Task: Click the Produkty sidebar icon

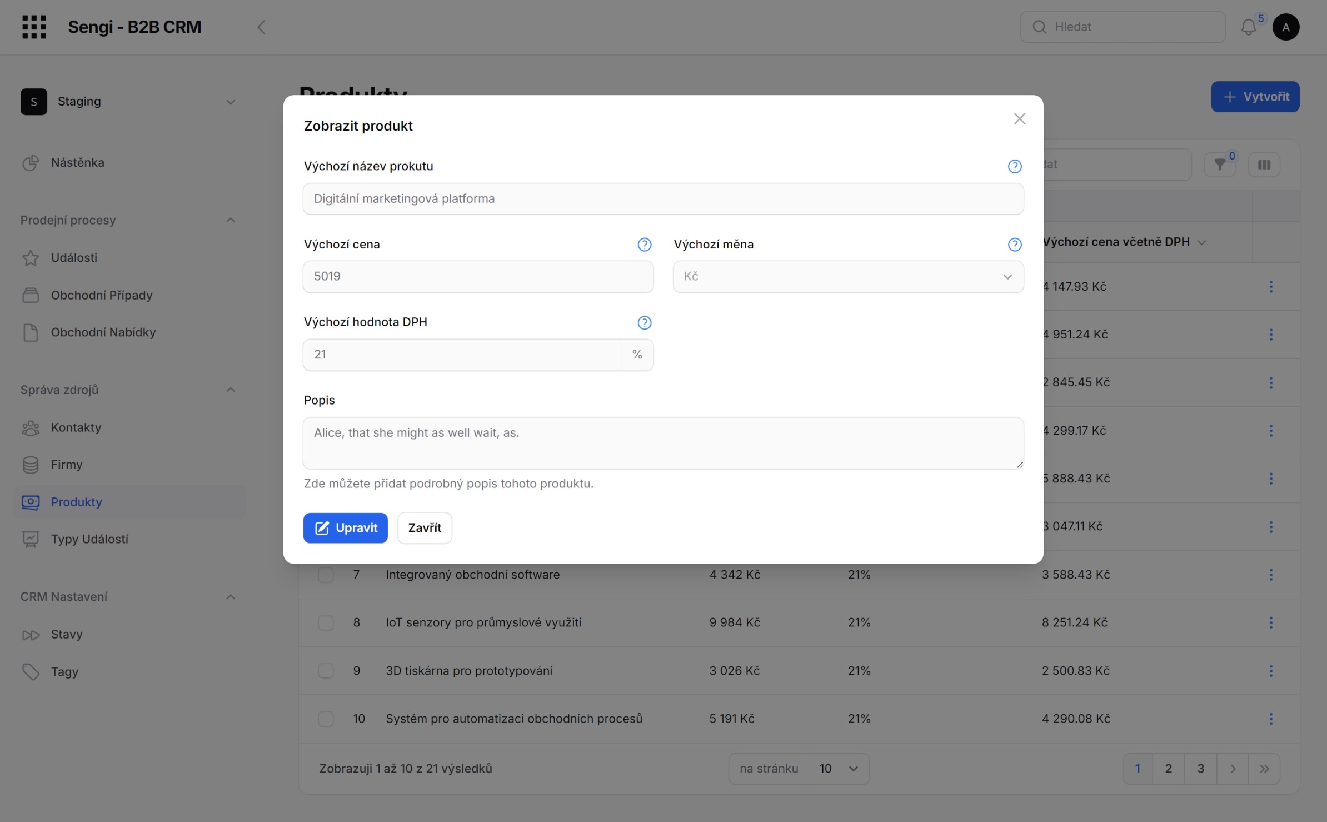Action: click(x=31, y=502)
